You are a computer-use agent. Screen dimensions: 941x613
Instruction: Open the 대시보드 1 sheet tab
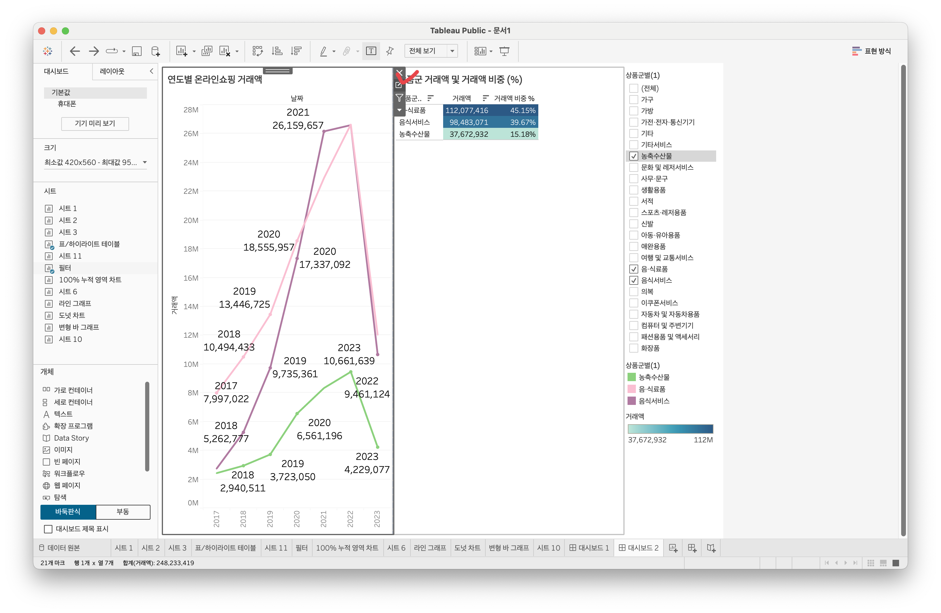[x=589, y=548]
